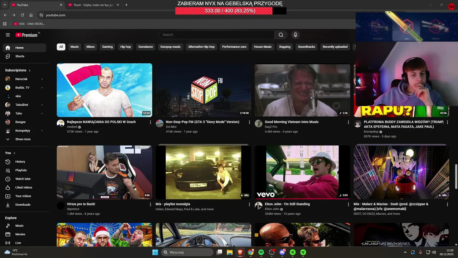The width and height of the screenshot is (458, 258).
Task: Show hidden system tray icons
Action: (x=405, y=252)
